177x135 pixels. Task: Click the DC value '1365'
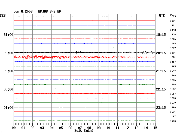point(173,43)
